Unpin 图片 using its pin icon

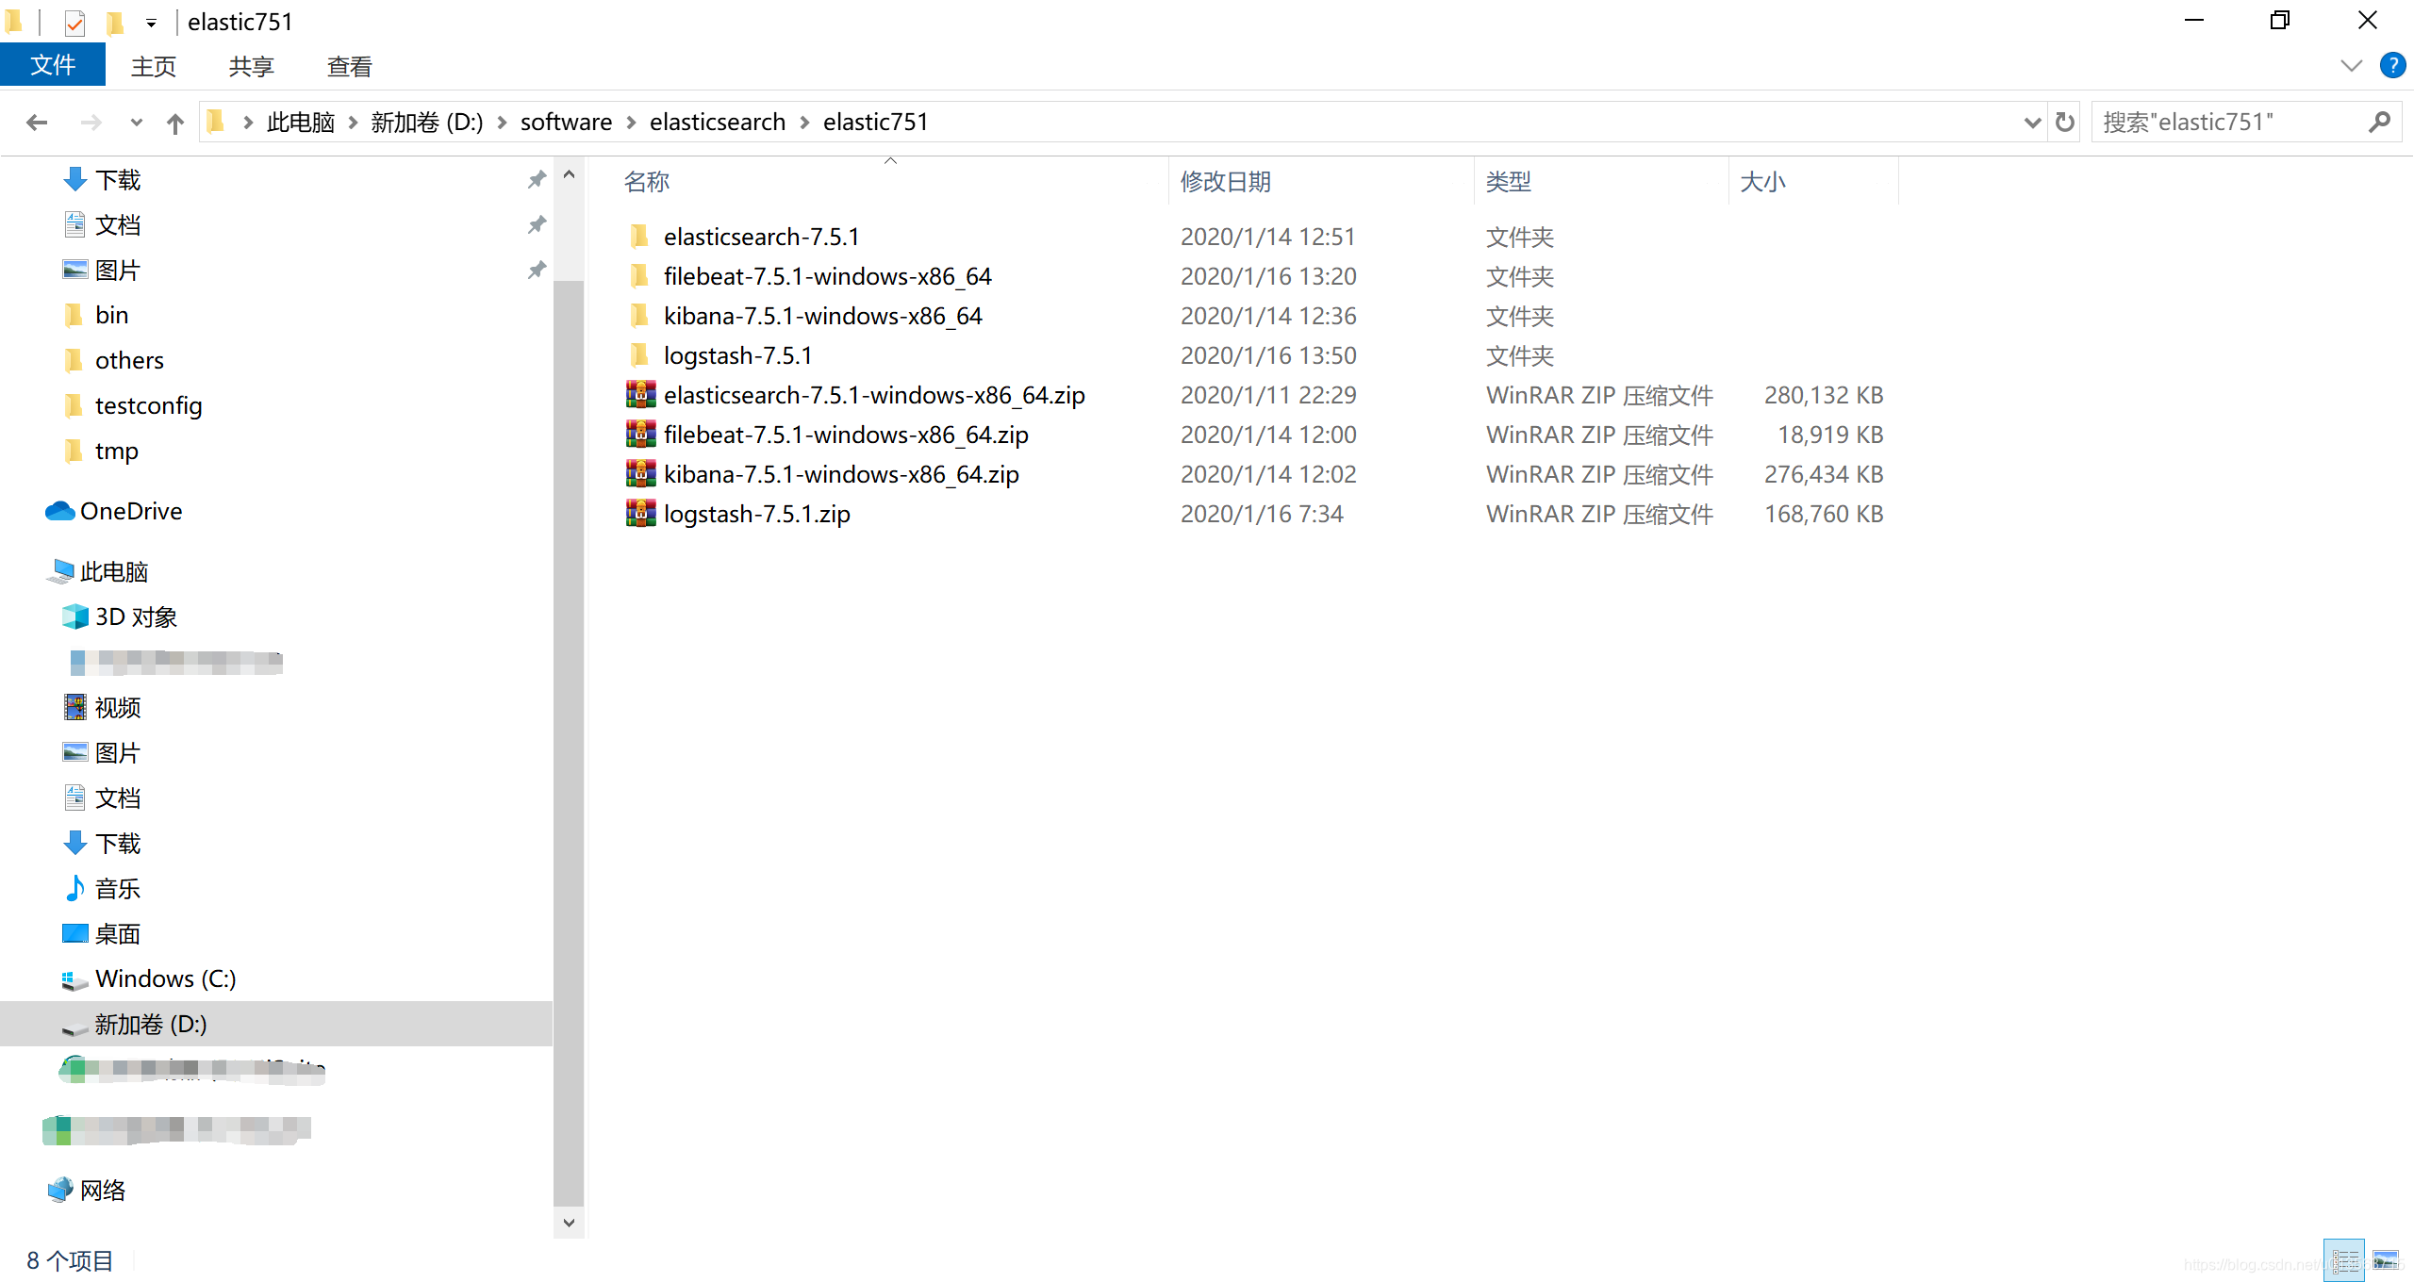(537, 271)
